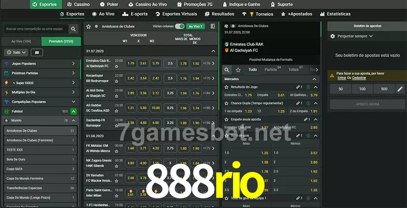Open the Cassino tab in top menu
Viewport: 407px width, 208px height.
(x=78, y=4)
